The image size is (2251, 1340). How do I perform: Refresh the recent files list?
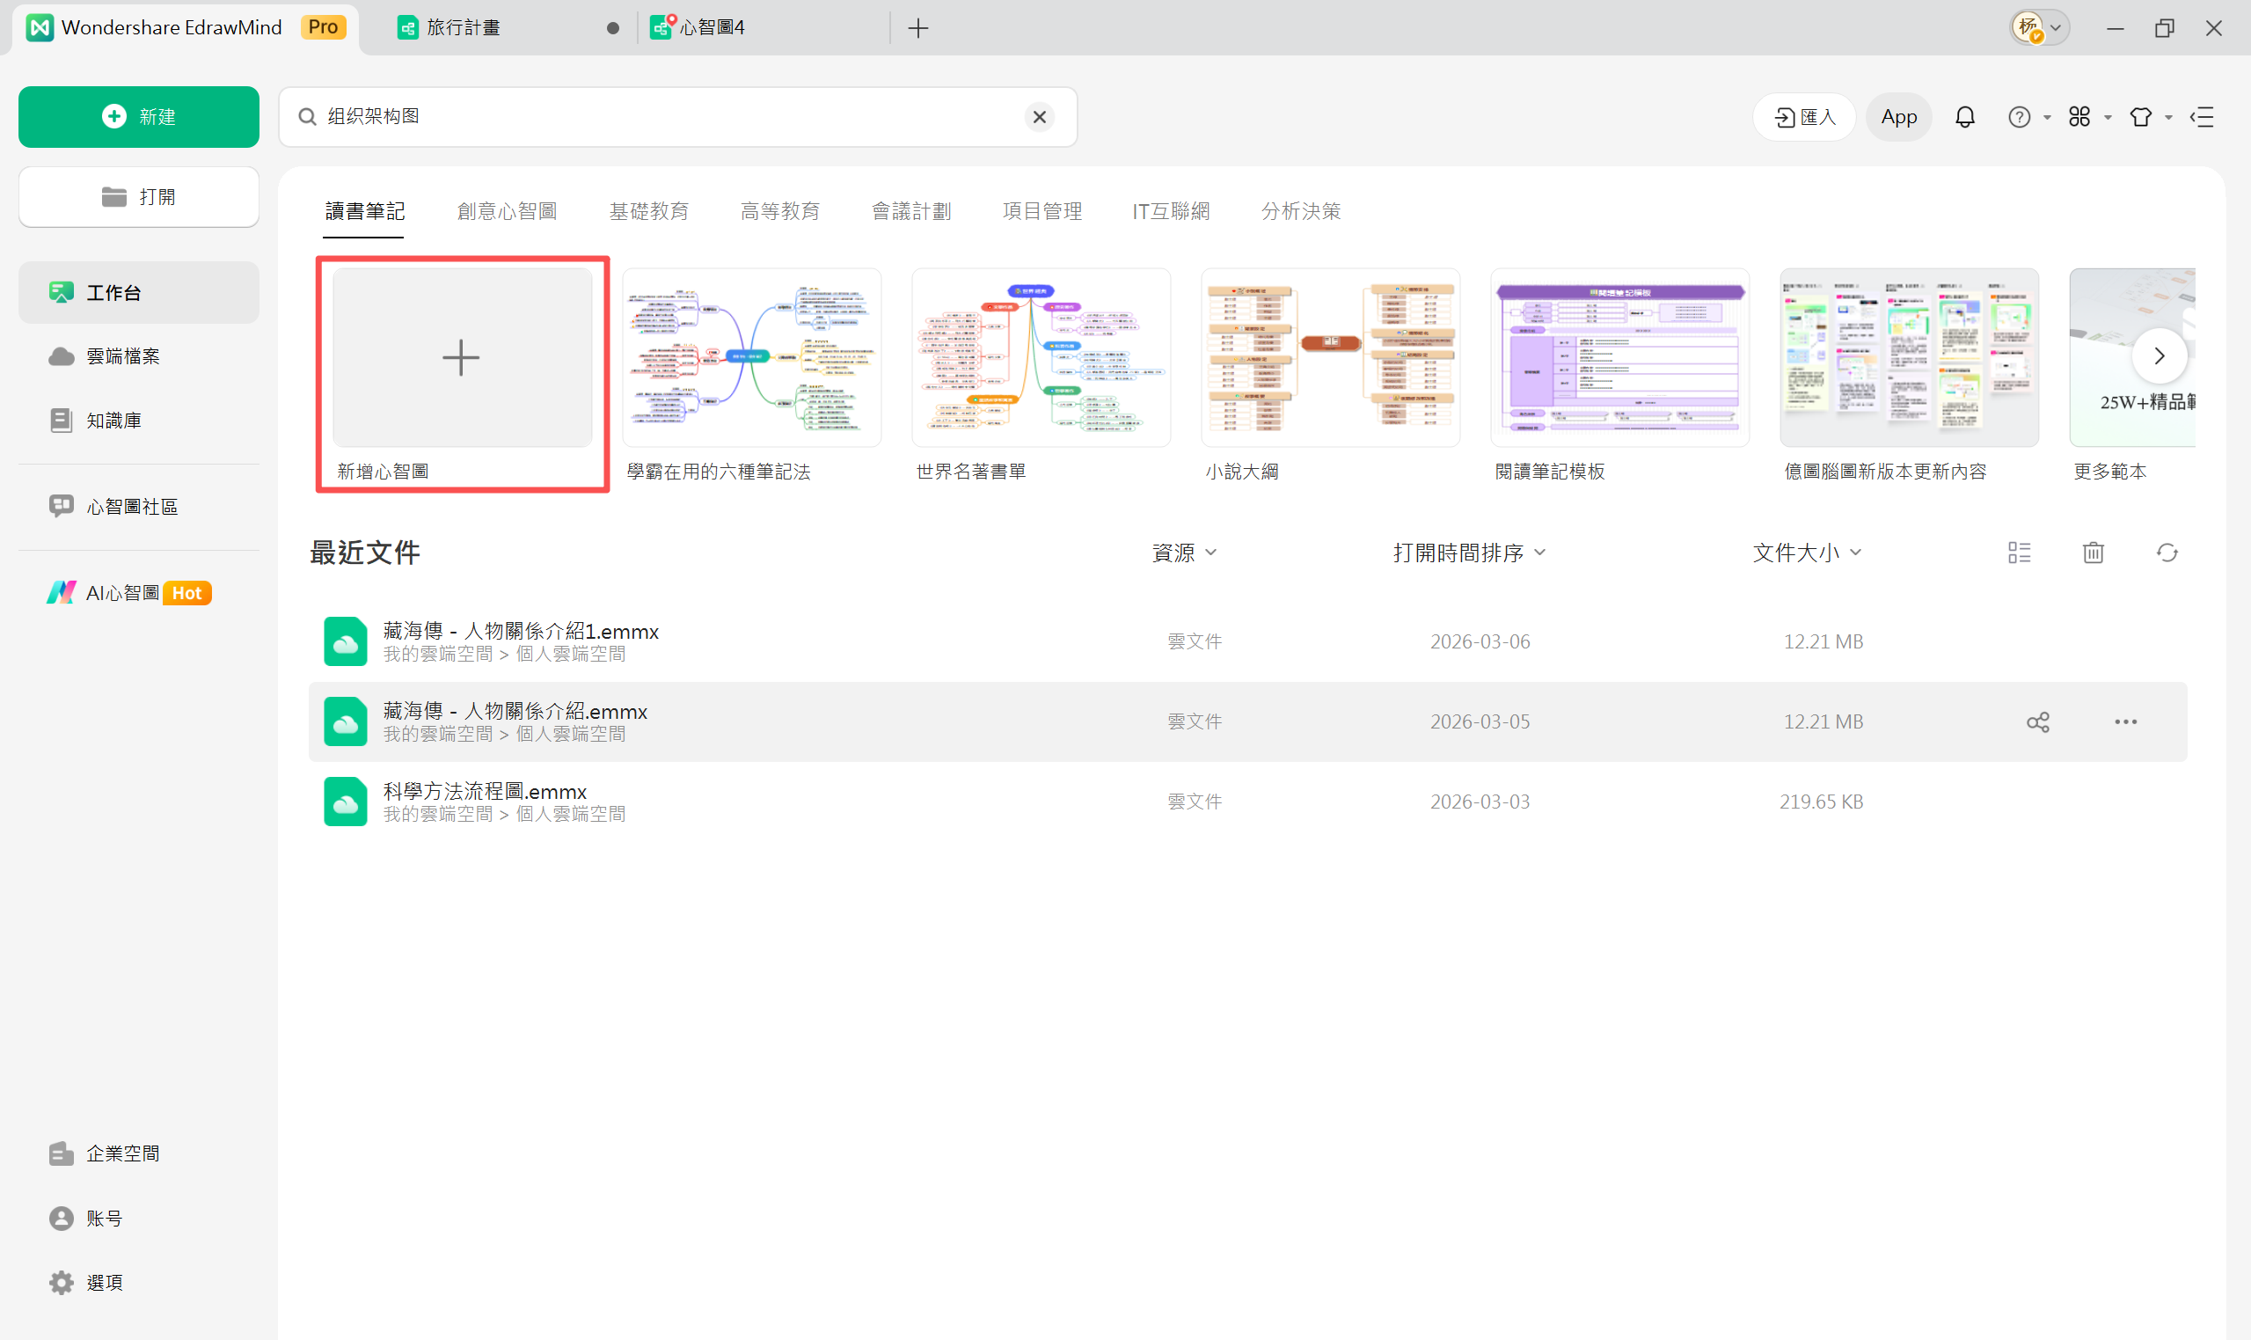tap(2167, 552)
